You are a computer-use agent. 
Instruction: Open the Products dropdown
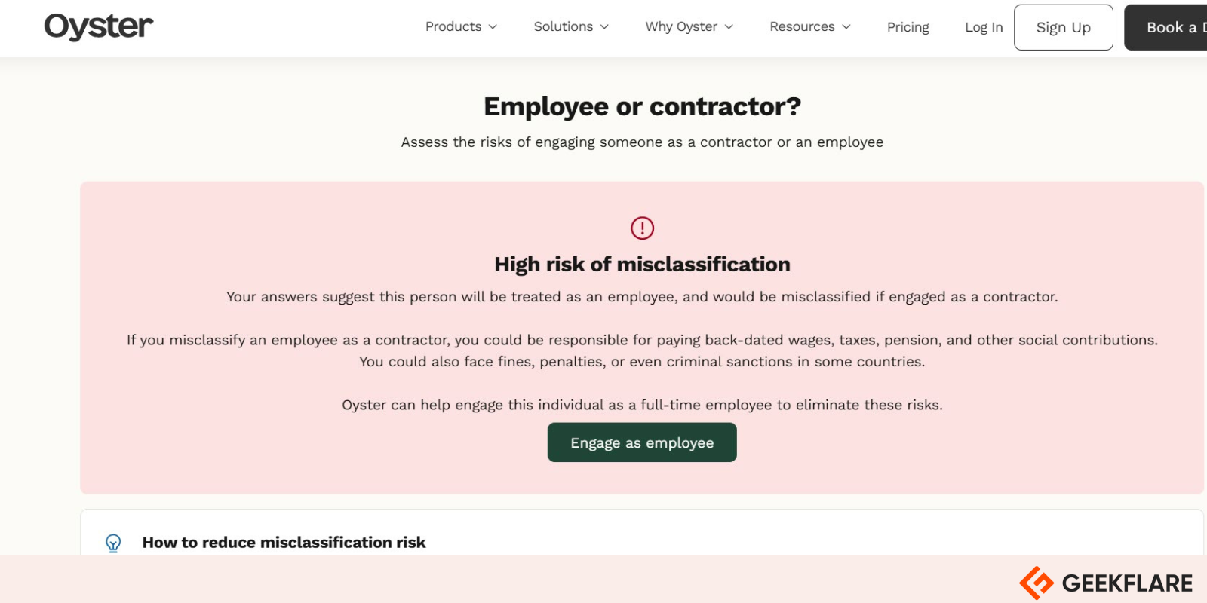[460, 26]
